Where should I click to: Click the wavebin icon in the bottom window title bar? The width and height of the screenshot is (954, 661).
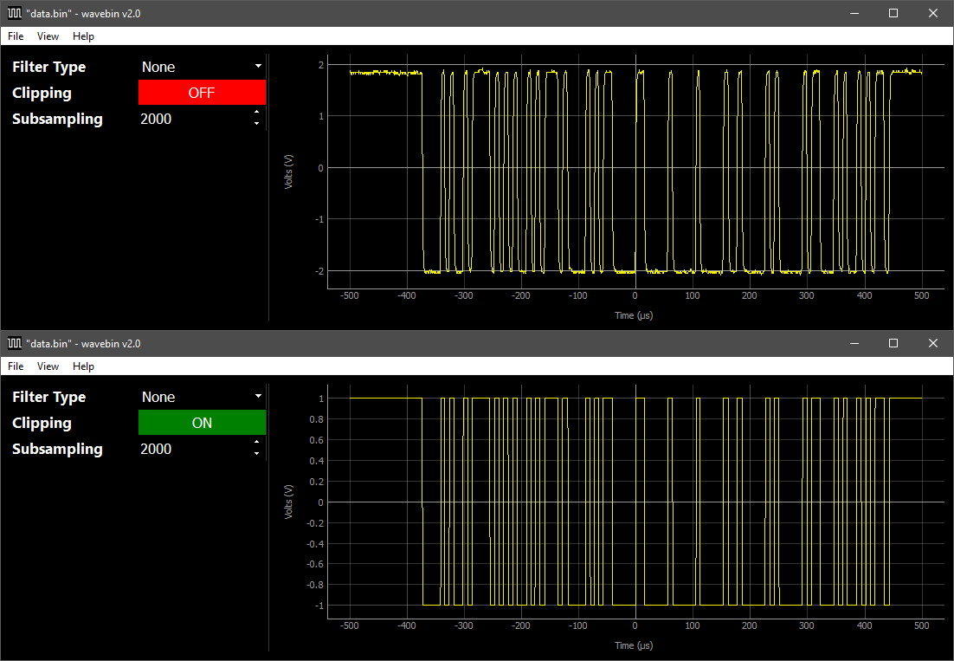[x=14, y=343]
